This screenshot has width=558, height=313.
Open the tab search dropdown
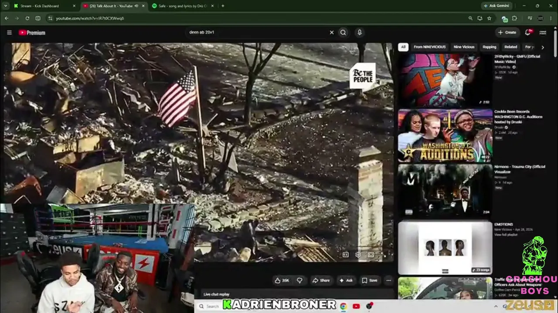point(6,6)
